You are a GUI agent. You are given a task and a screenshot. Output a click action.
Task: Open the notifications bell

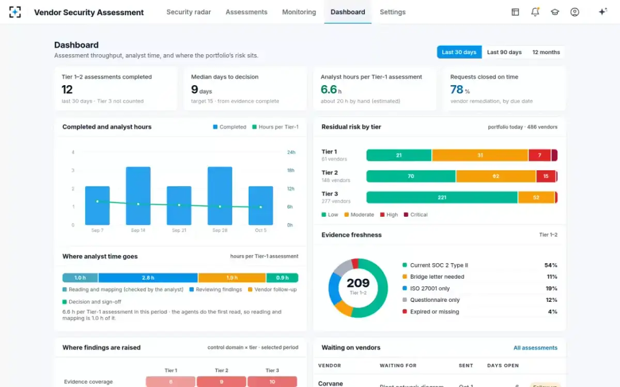535,12
